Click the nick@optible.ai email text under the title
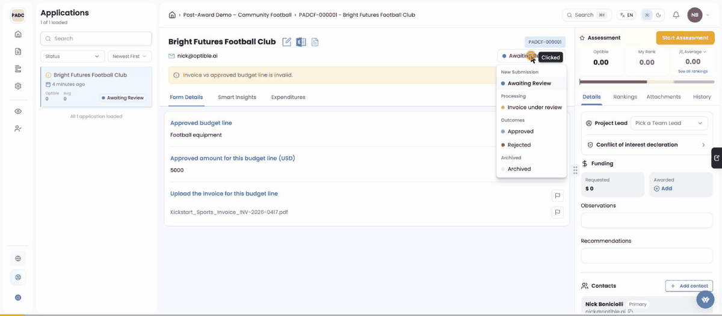Screen dimensions: 722x316 pos(197,56)
